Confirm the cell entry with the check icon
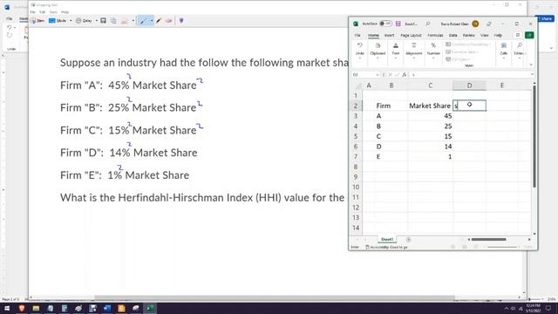558x314 pixels. [398, 75]
